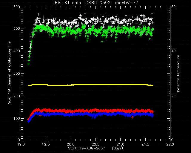Click the 22.0 tick label on time axis
The height and width of the screenshot is (153, 191).
tap(170, 144)
